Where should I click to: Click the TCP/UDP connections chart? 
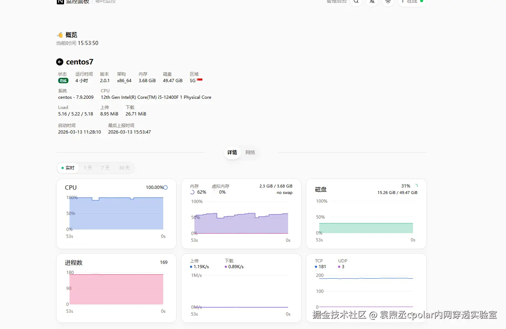tap(366, 291)
